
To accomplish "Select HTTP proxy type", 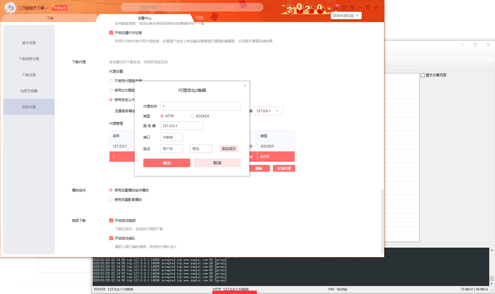I will (162, 116).
